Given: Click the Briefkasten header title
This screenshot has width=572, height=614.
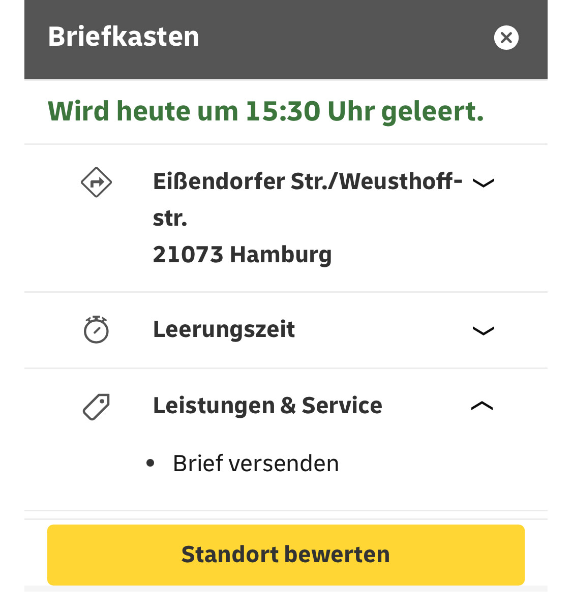Looking at the screenshot, I should (x=124, y=37).
